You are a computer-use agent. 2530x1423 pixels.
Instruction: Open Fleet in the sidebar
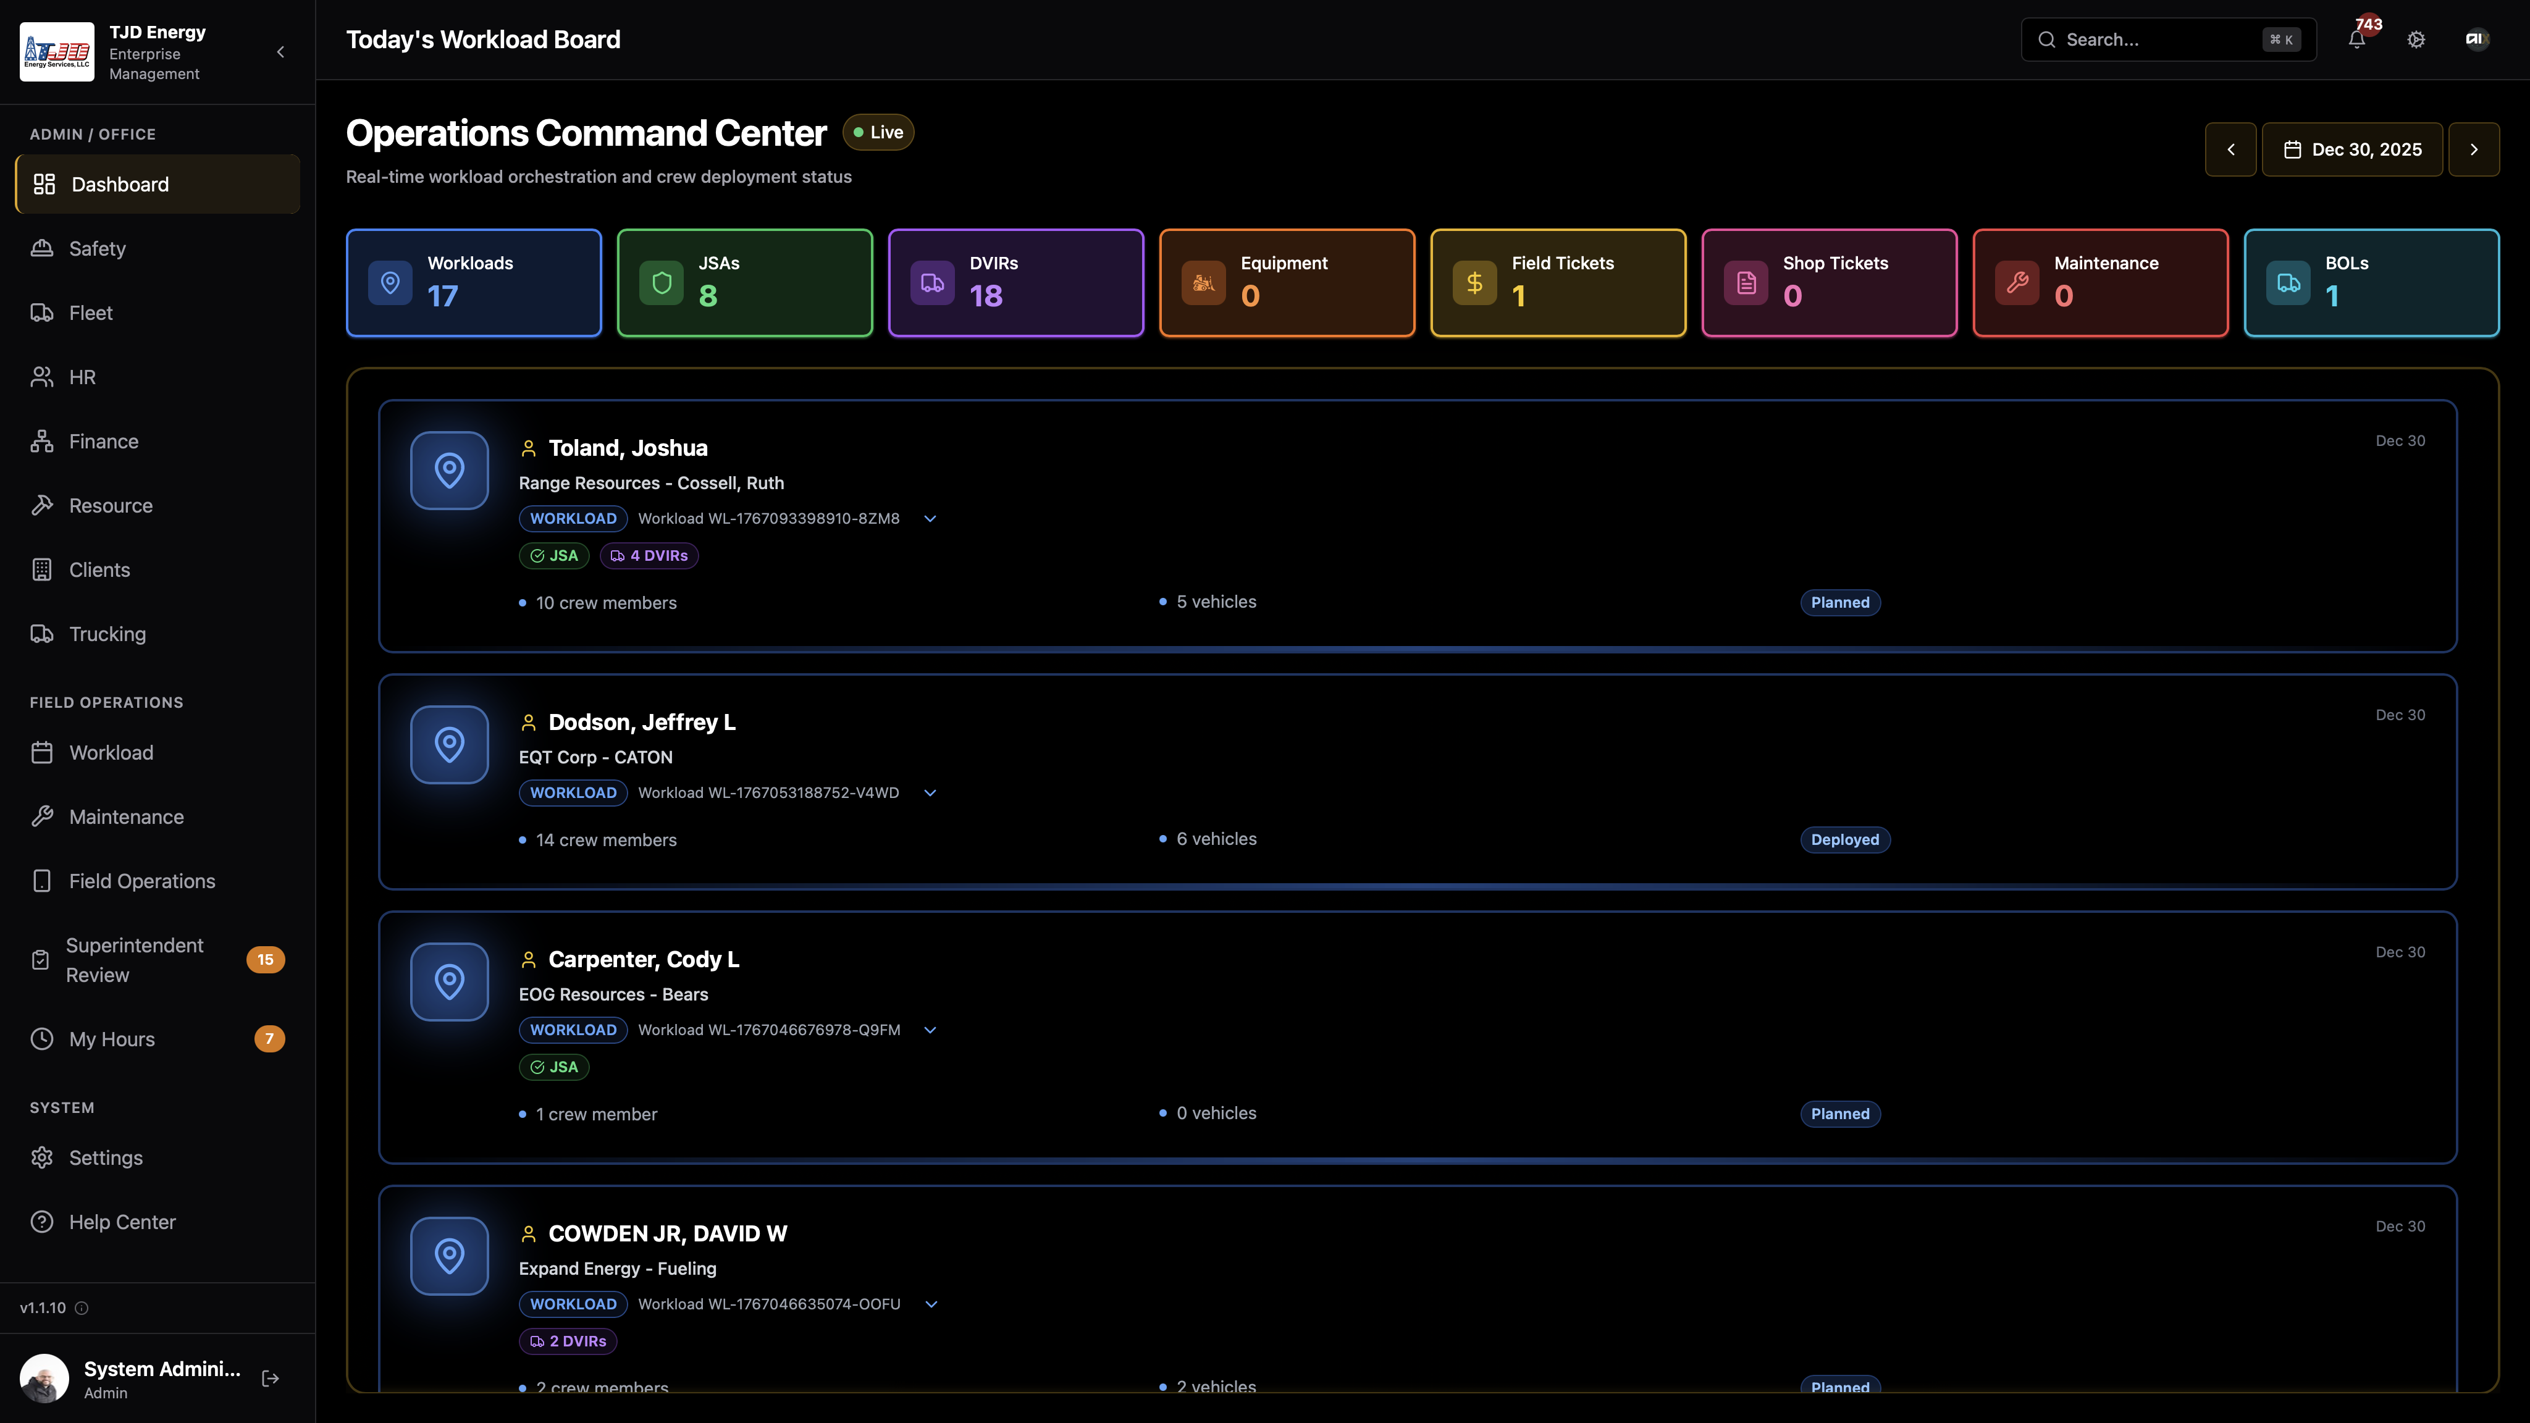coord(90,313)
